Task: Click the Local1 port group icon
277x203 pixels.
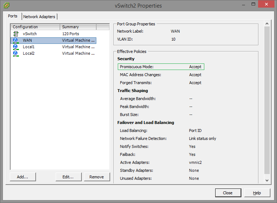Action: [16, 47]
